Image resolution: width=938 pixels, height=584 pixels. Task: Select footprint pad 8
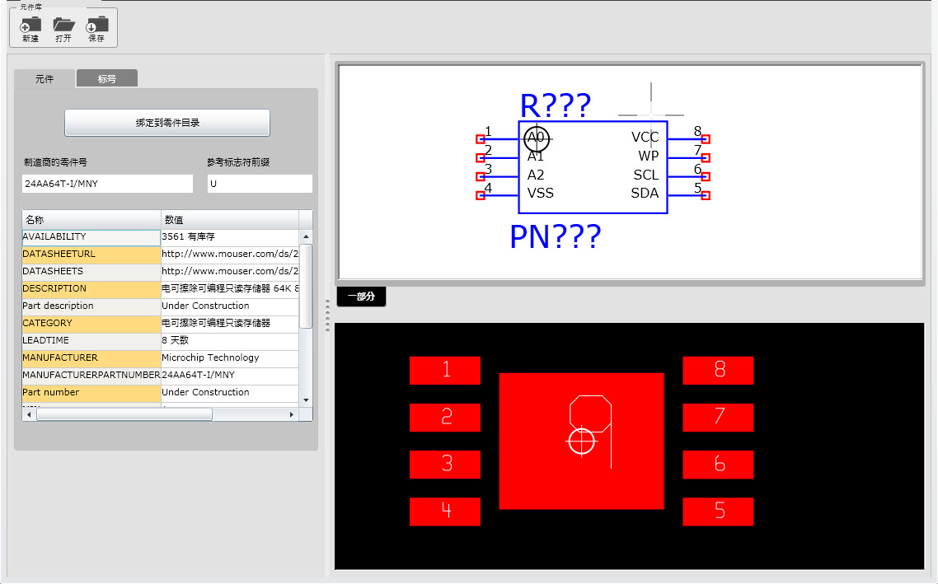[718, 370]
